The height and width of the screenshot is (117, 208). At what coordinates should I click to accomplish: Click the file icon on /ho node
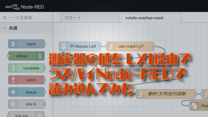(194, 106)
